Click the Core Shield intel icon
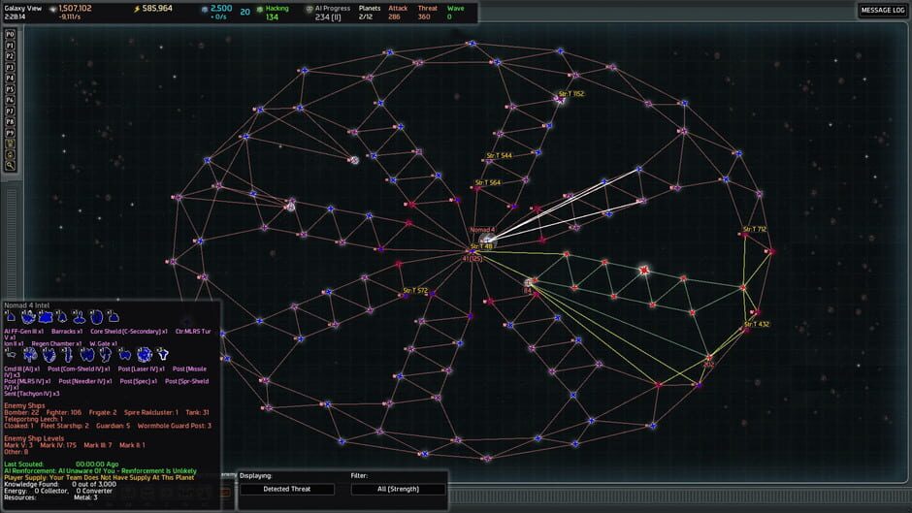 (x=46, y=317)
